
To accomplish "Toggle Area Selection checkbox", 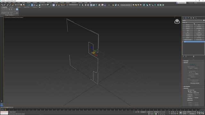I will coord(188,74).
